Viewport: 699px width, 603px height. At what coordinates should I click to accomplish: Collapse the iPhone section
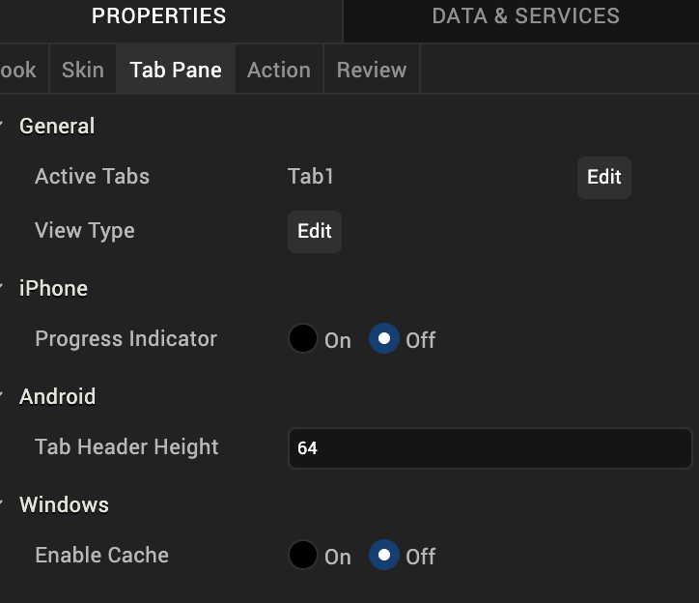click(x=4, y=288)
